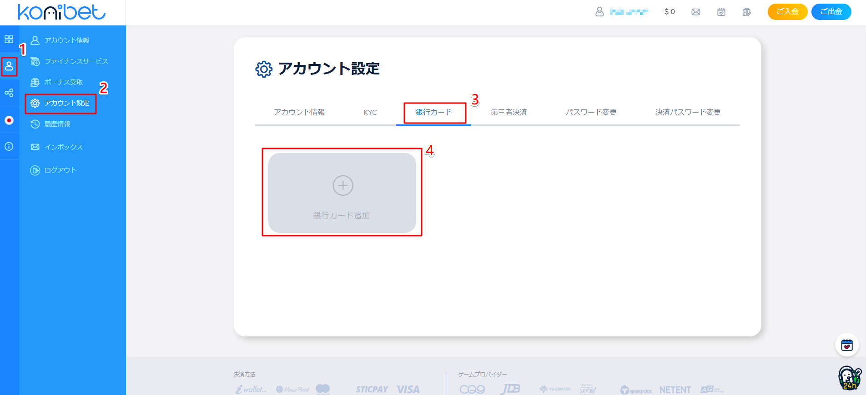The width and height of the screenshot is (866, 395).
Task: Open the floating calendar heart widget
Action: [x=847, y=345]
